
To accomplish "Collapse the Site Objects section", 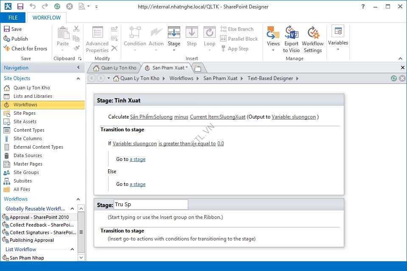I will (x=78, y=78).
